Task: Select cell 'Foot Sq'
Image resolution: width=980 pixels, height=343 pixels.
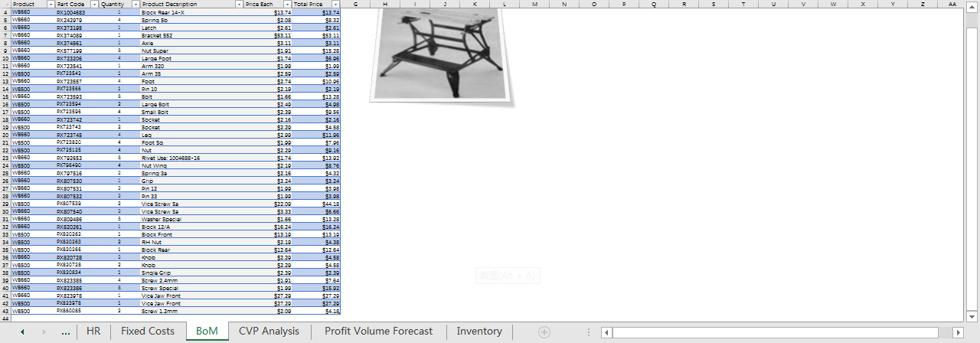Action: (191, 142)
